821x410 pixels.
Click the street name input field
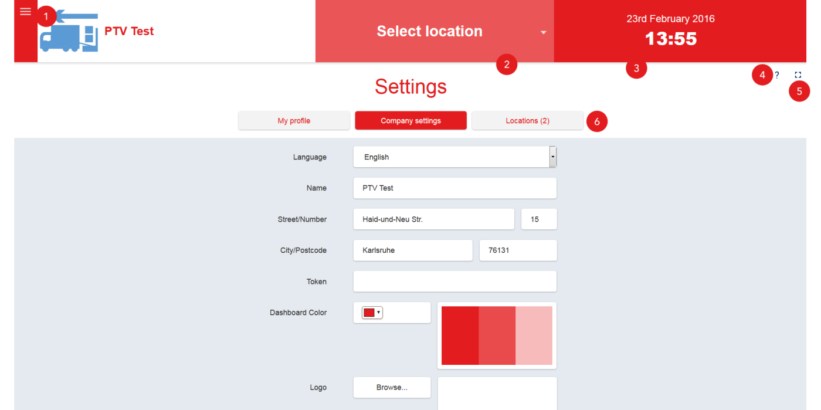click(433, 219)
